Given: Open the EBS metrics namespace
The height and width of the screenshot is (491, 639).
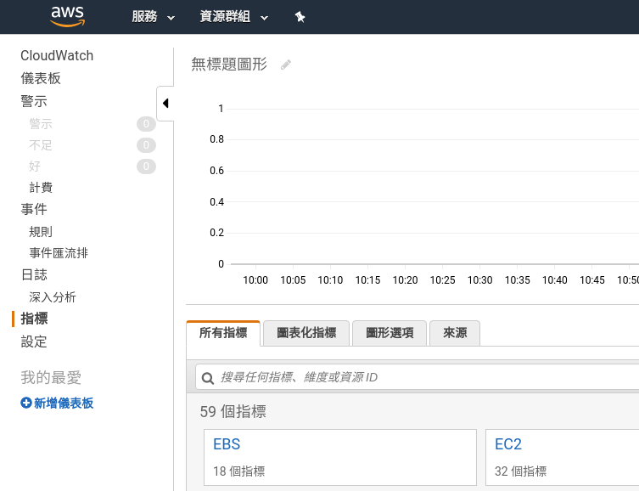Looking at the screenshot, I should (x=227, y=443).
